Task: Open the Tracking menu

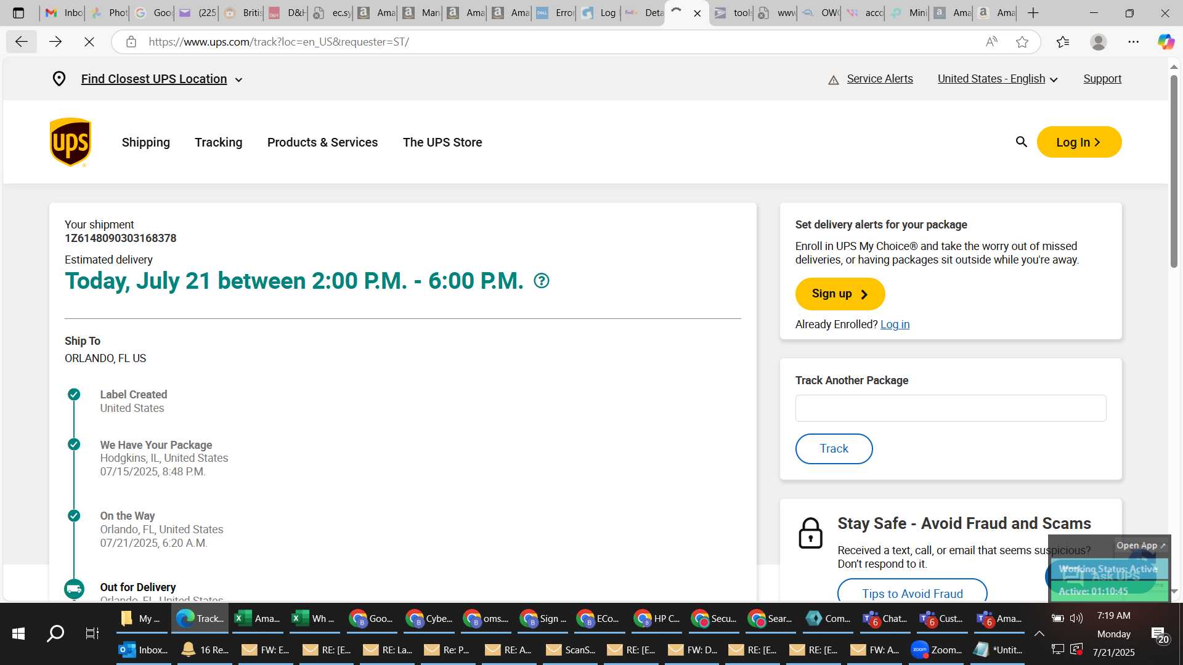Action: (219, 142)
